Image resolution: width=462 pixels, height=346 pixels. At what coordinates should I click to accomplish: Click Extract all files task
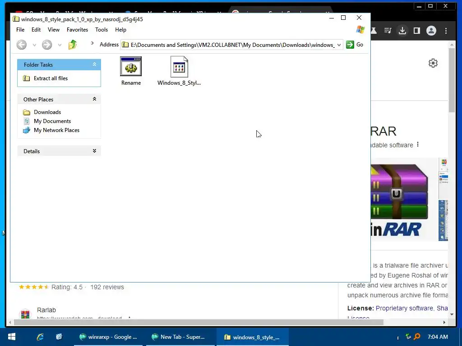[51, 78]
